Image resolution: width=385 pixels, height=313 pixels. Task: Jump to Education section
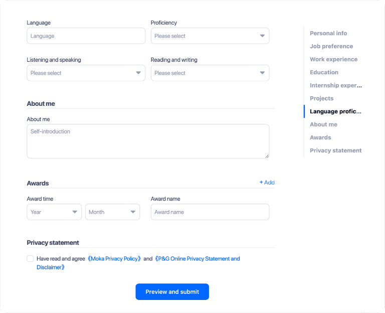(324, 72)
